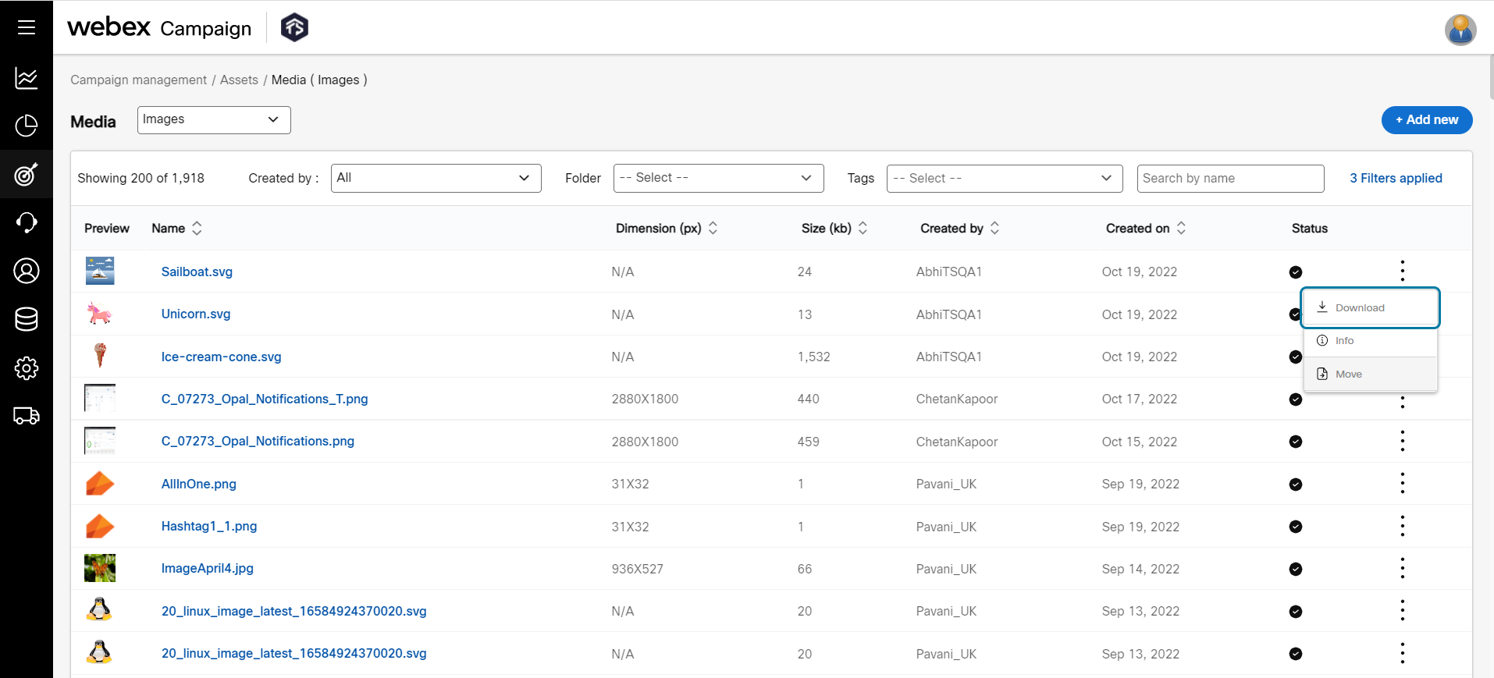Choose Info from the context menu
Image resolution: width=1494 pixels, height=678 pixels.
(x=1370, y=341)
